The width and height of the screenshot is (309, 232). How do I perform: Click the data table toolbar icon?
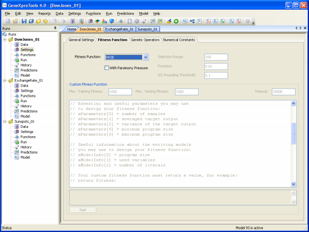pos(72,21)
